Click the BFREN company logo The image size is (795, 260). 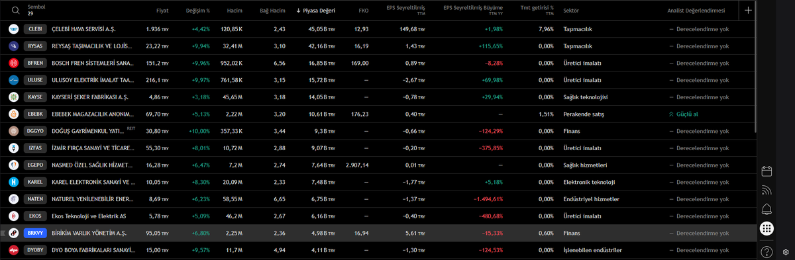pos(14,63)
